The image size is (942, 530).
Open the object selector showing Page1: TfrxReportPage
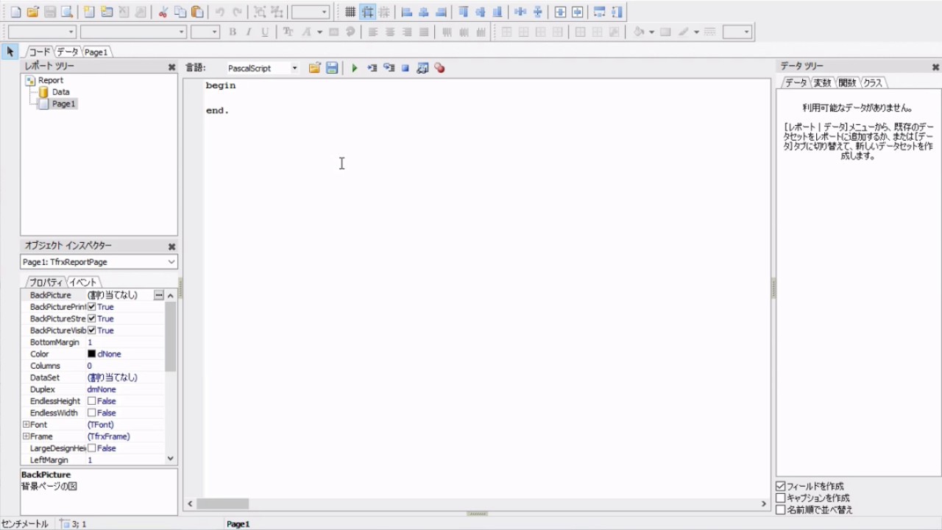(171, 262)
